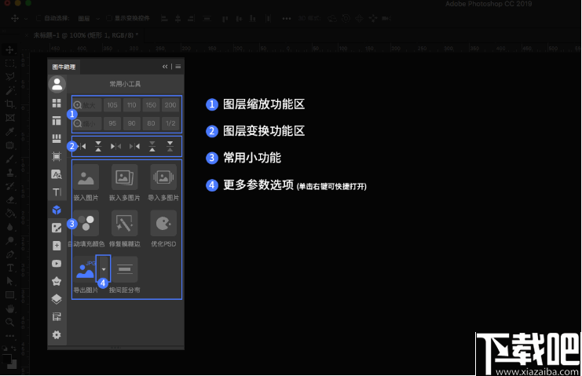
Task: Shrink layer to 1/2 size
Action: tap(170, 123)
